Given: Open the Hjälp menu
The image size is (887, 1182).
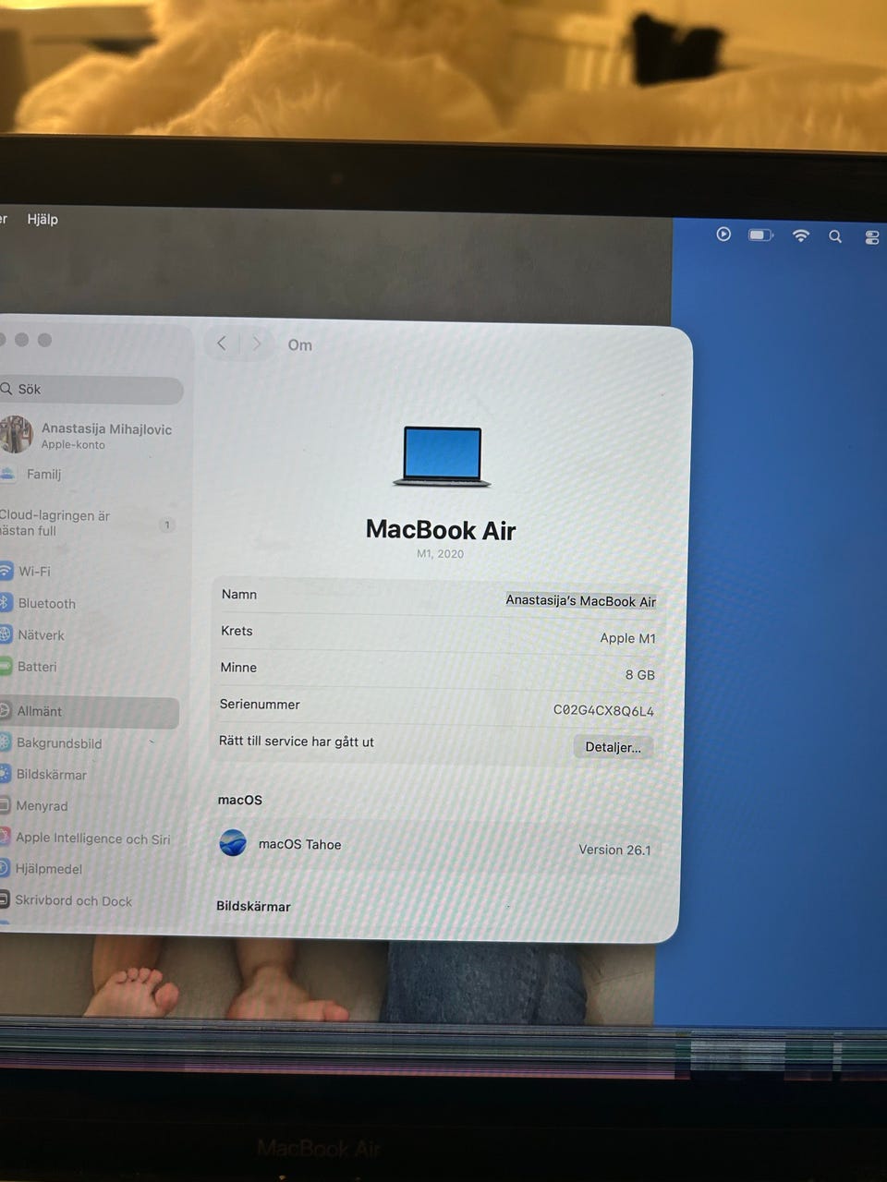Looking at the screenshot, I should pos(43,219).
